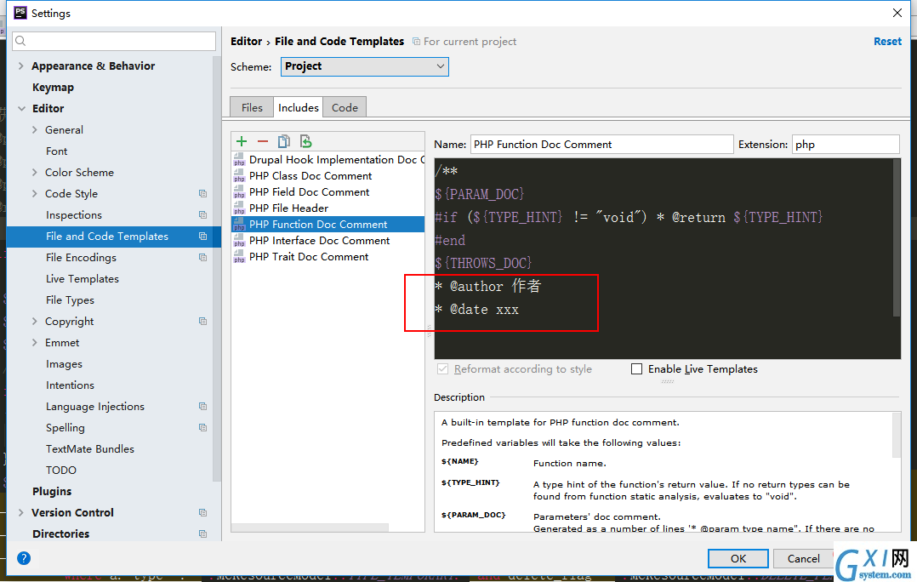Click the search magnifier icon in settings
The image size is (917, 582).
click(x=21, y=41)
